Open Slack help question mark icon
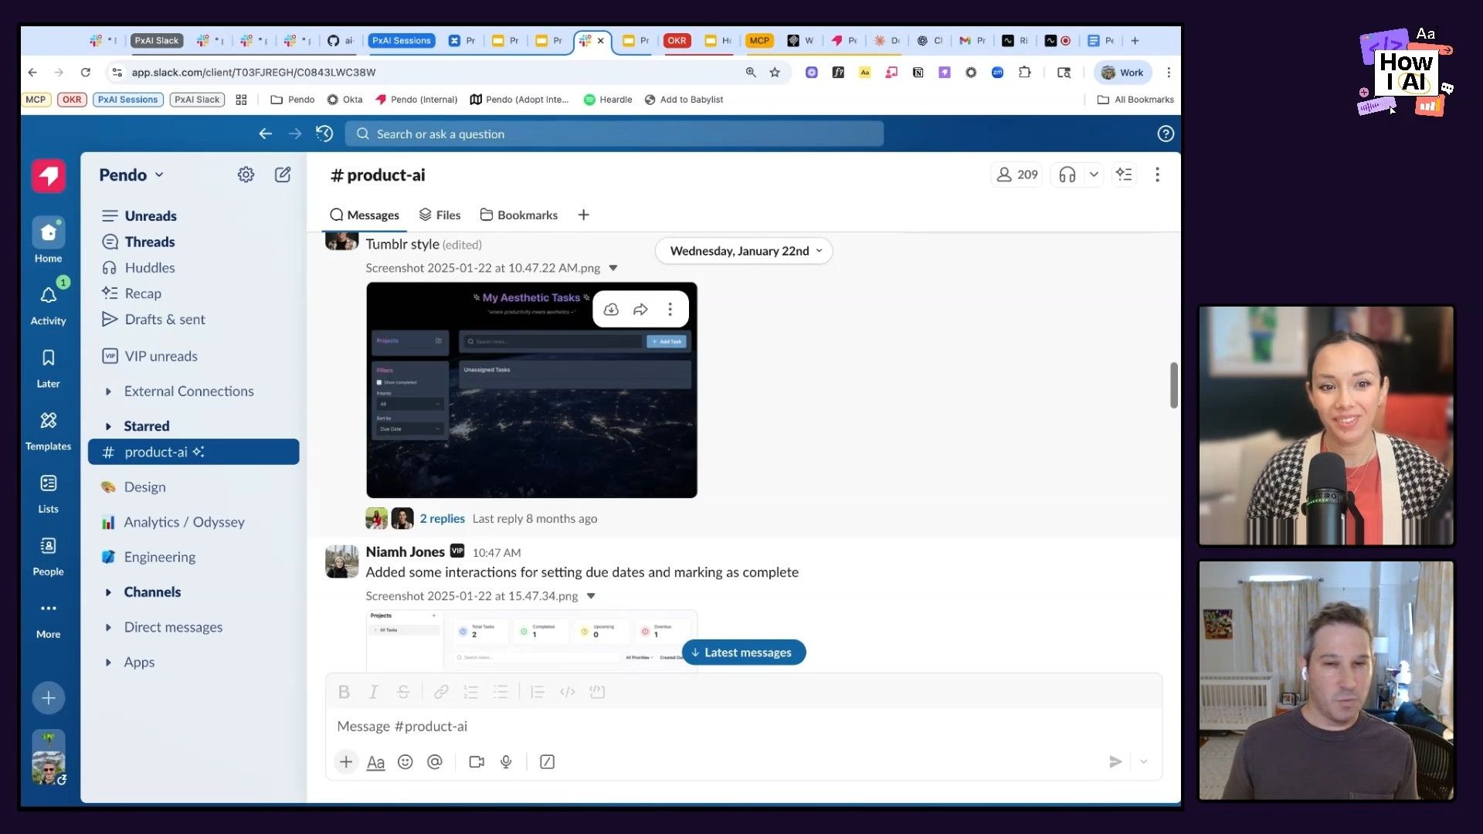 1166,134
